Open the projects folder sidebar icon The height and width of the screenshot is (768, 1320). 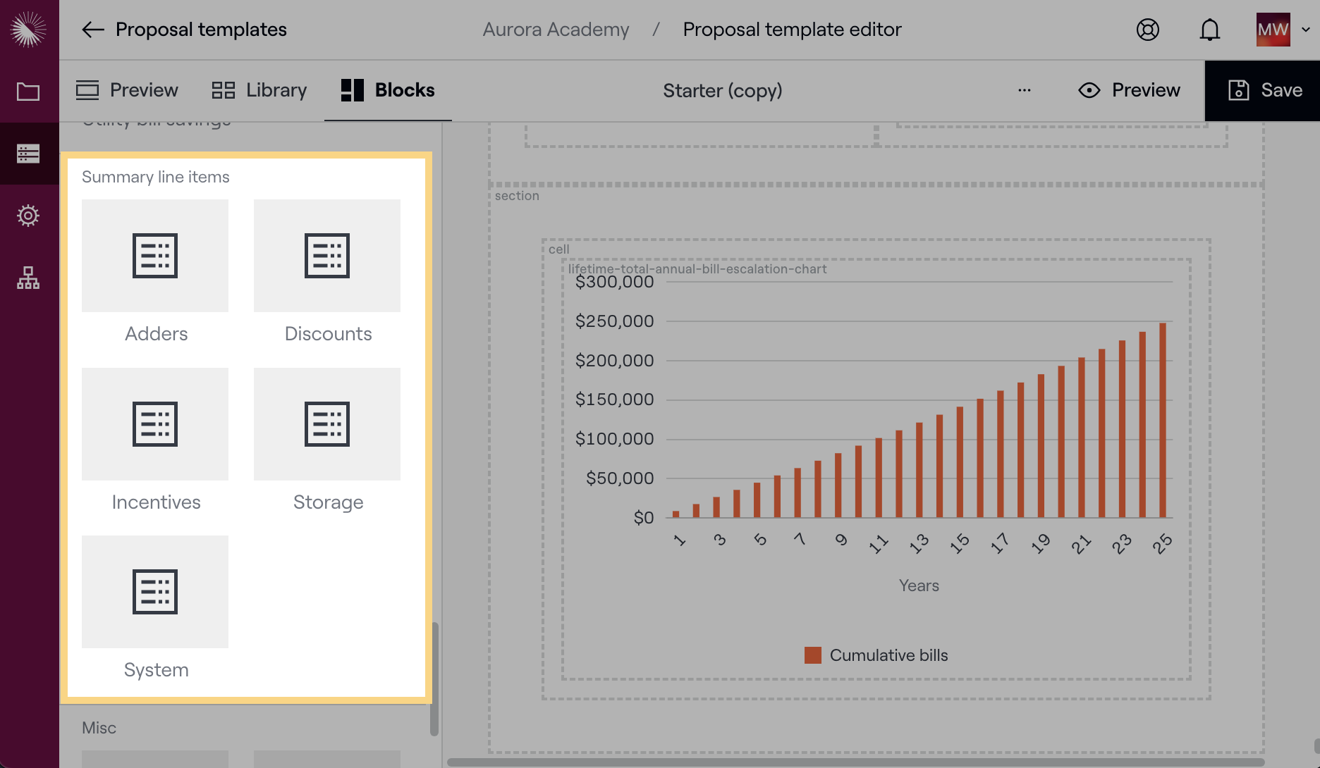coord(28,92)
